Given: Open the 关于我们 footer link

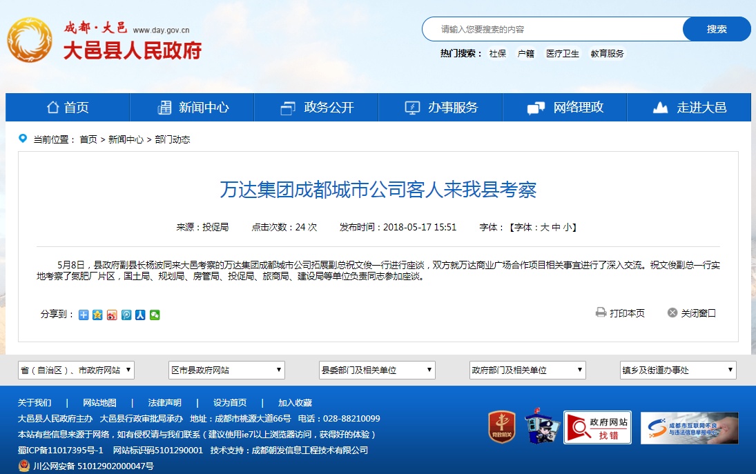Looking at the screenshot, I should point(35,403).
